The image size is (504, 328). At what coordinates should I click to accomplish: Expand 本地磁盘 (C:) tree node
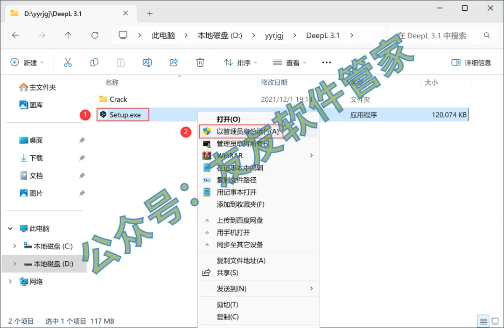pos(14,246)
